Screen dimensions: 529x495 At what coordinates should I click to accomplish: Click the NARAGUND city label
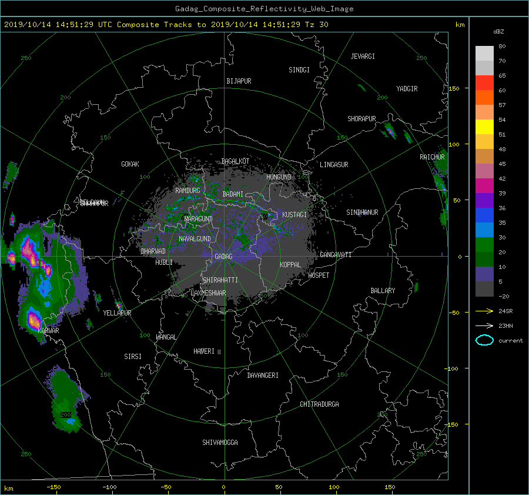[x=199, y=219]
